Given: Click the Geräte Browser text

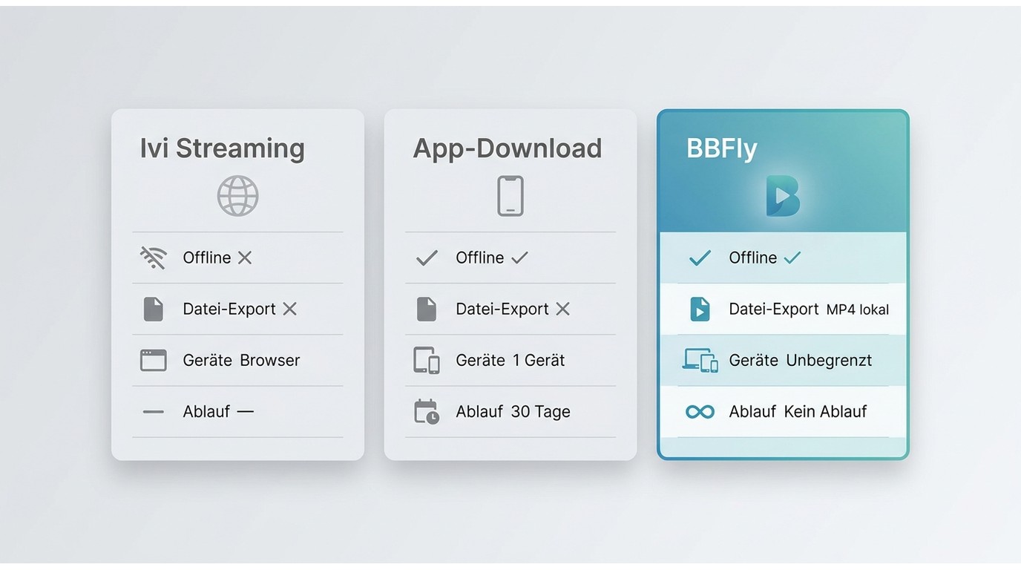Looking at the screenshot, I should (x=241, y=361).
